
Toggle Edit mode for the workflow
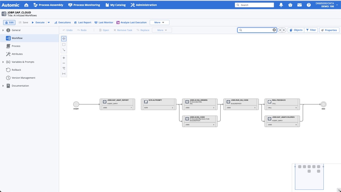pyautogui.click(x=9, y=22)
